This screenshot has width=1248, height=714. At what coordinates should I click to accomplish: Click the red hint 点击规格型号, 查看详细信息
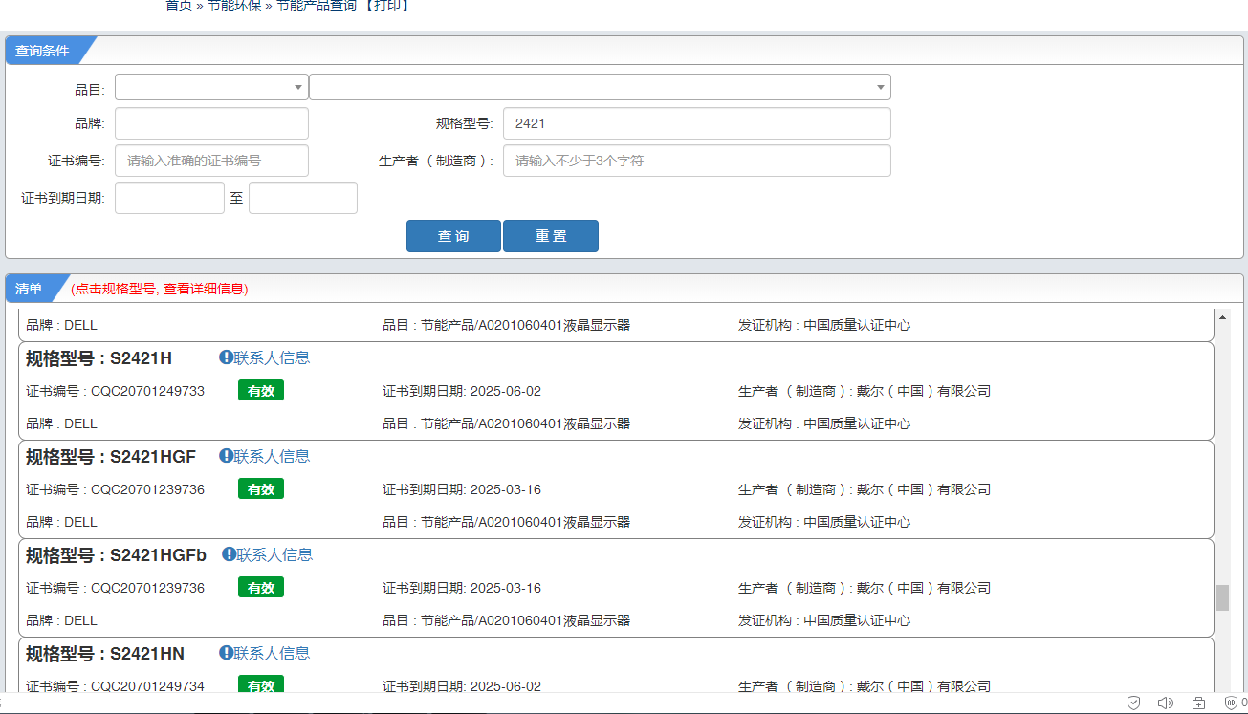[160, 289]
